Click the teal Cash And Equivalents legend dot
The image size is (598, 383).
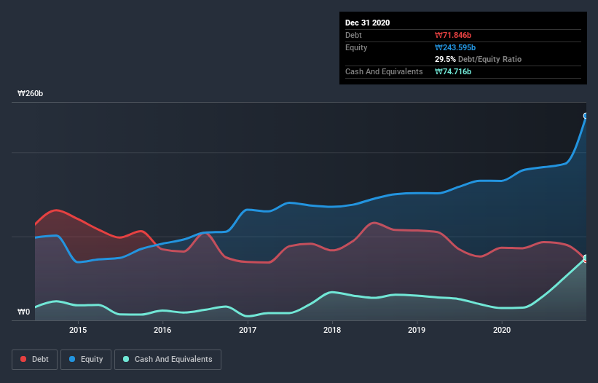click(126, 359)
